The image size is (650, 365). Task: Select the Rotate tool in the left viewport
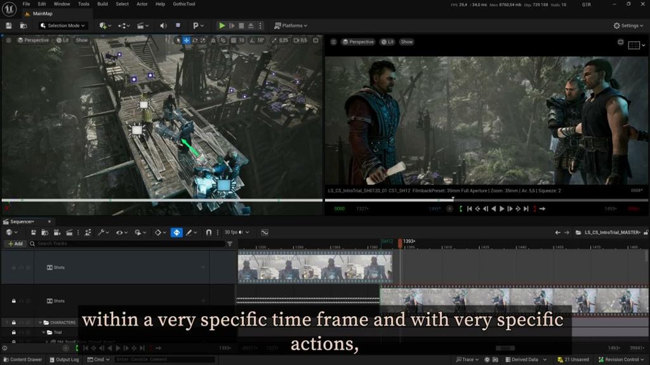[x=194, y=40]
